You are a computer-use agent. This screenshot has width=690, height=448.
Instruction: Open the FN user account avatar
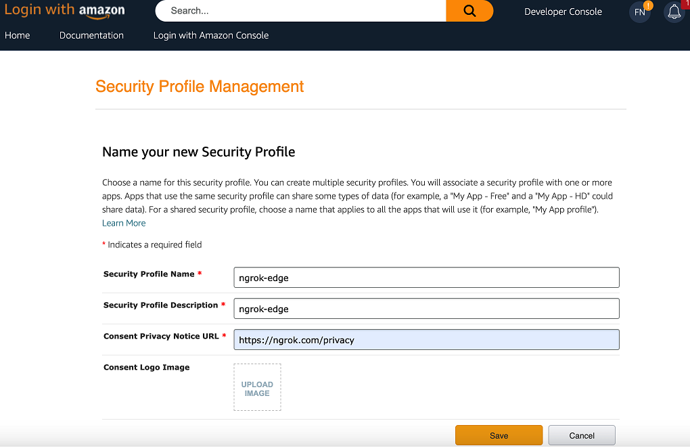pos(640,12)
